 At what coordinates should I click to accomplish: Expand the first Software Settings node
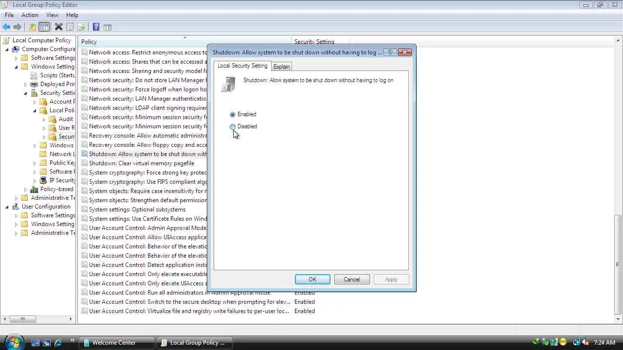16,58
